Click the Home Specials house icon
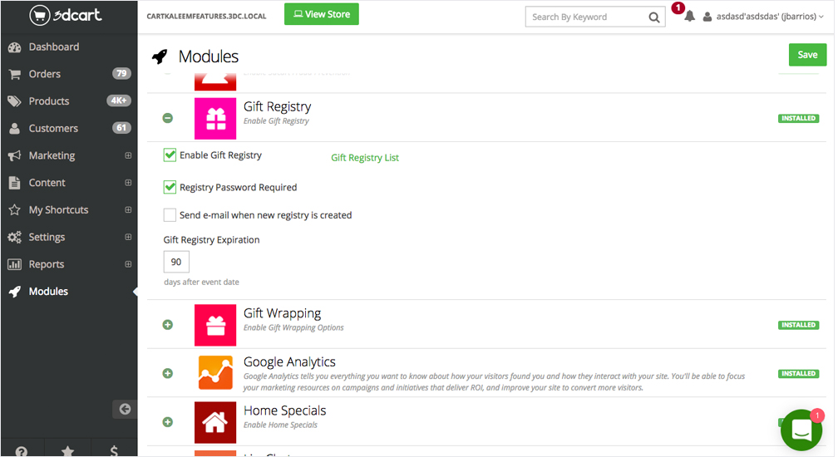Image resolution: width=838 pixels, height=457 pixels. (215, 422)
